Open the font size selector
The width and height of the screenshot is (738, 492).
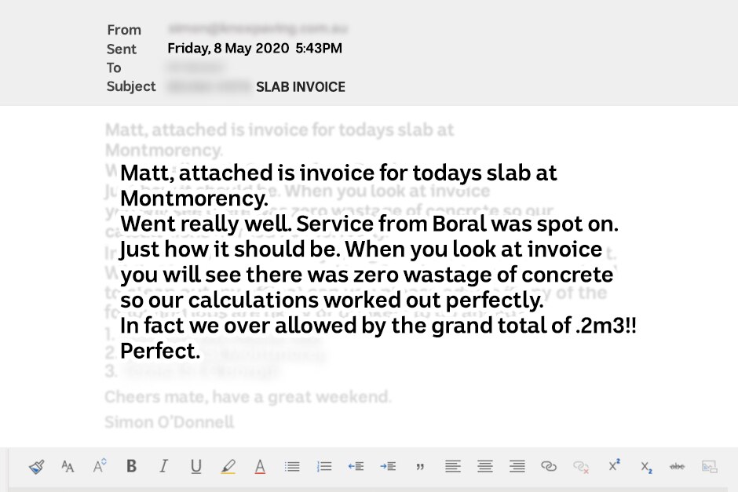[99, 465]
